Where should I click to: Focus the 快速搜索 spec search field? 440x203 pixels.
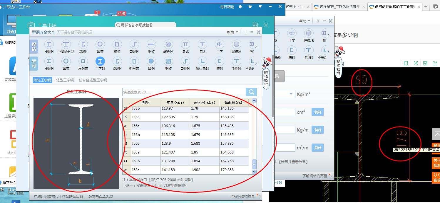[184, 92]
